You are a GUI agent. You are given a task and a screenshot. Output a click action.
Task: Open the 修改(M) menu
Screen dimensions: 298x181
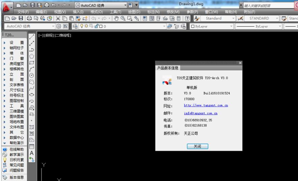173,12
